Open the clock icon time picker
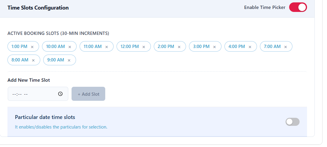Viewport: 327px width, 147px height. (60, 94)
